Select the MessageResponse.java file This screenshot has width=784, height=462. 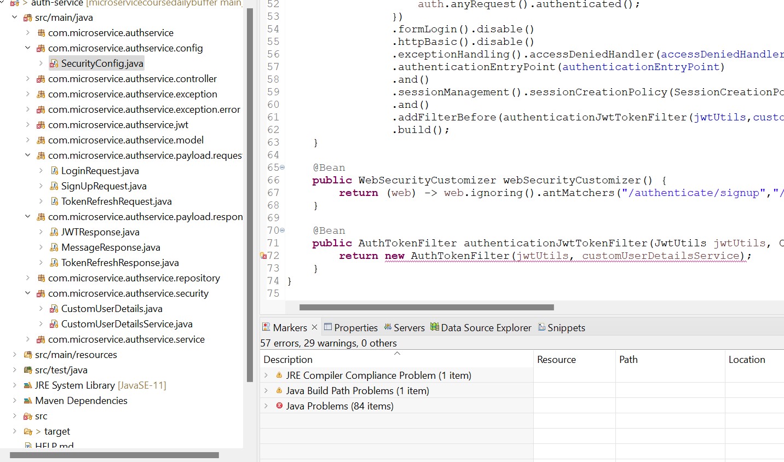point(111,247)
